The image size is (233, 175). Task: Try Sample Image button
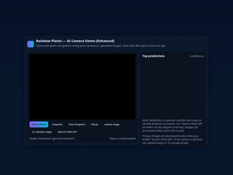(41, 132)
